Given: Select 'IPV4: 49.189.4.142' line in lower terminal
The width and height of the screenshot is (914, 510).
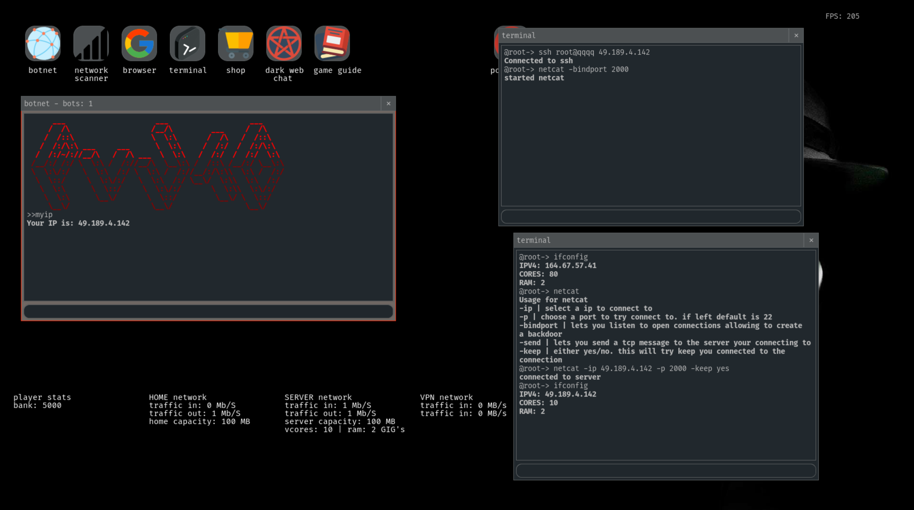Looking at the screenshot, I should tap(558, 394).
